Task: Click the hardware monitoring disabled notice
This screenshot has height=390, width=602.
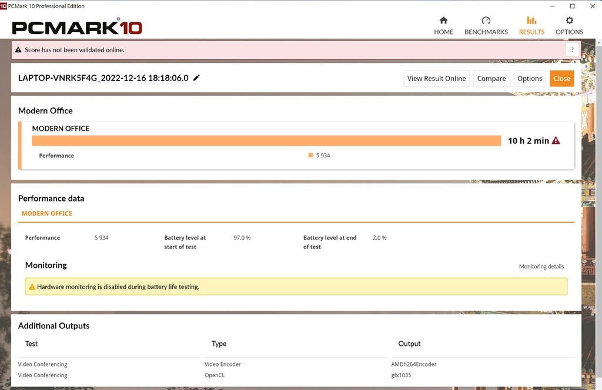Action: pos(296,287)
